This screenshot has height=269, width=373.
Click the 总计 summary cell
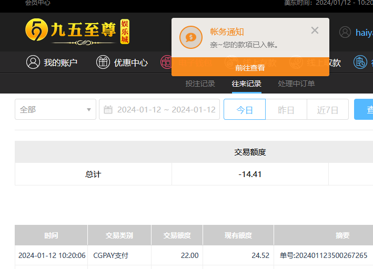click(x=93, y=174)
